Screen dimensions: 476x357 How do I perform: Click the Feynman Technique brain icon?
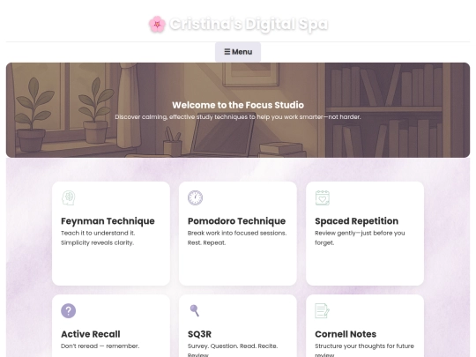tap(68, 198)
